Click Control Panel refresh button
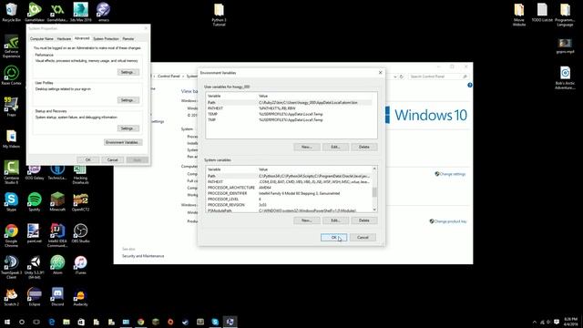 tap(401, 77)
